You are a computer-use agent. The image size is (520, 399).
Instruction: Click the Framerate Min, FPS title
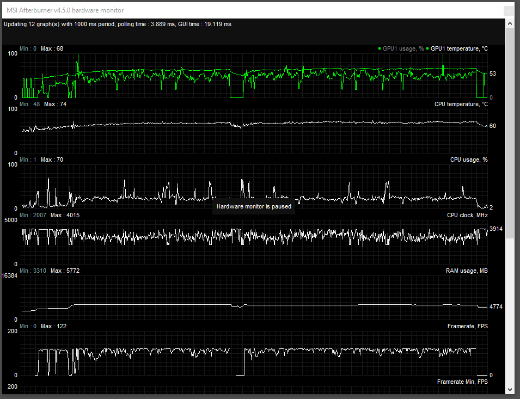462,382
